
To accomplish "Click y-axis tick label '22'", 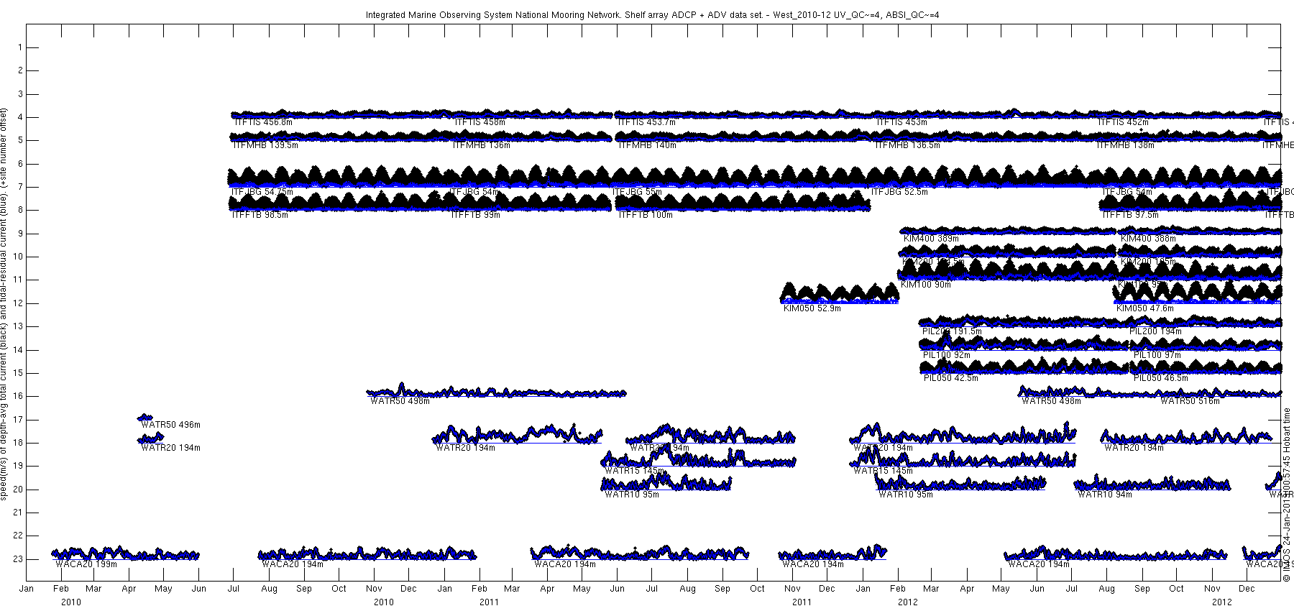I will 19,536.
